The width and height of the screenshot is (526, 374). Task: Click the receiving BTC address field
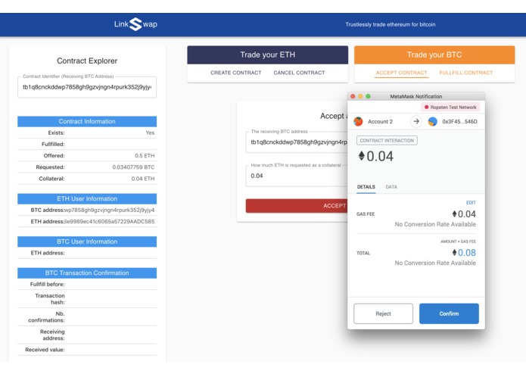pyautogui.click(x=297, y=142)
